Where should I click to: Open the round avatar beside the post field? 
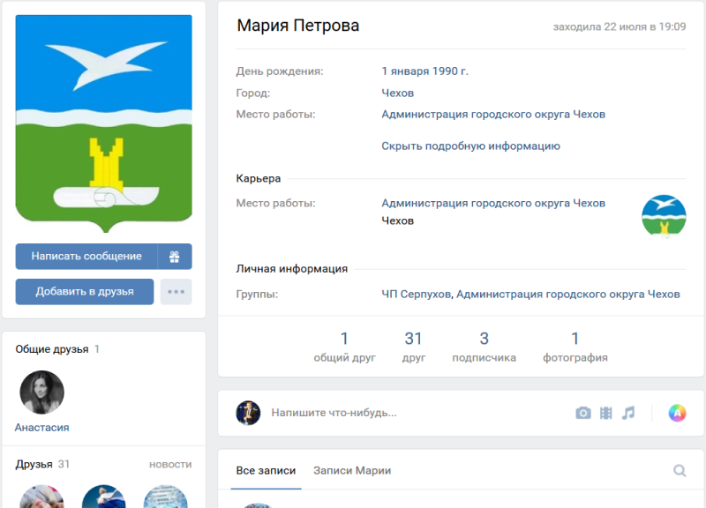click(248, 413)
